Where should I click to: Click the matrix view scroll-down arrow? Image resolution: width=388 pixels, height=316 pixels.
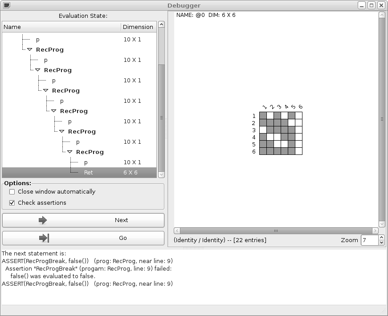pos(382,224)
